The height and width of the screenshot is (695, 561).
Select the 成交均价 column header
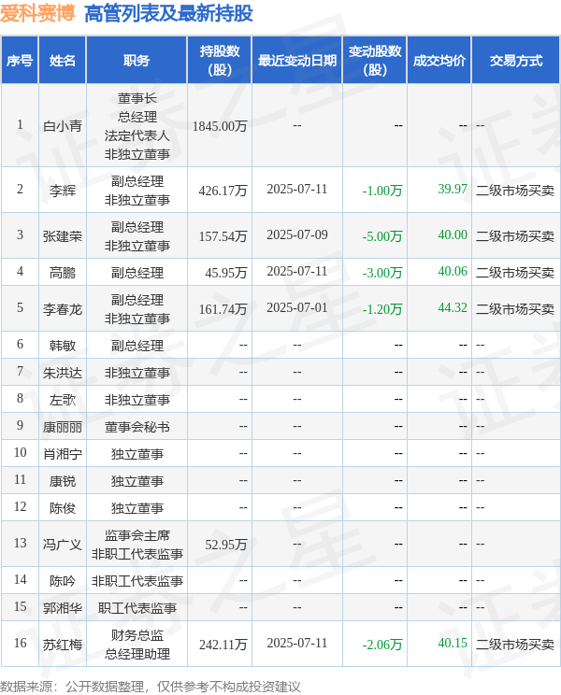(439, 60)
